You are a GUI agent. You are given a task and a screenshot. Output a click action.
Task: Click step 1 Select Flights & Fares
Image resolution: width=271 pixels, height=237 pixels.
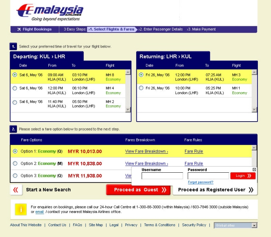click(111, 29)
